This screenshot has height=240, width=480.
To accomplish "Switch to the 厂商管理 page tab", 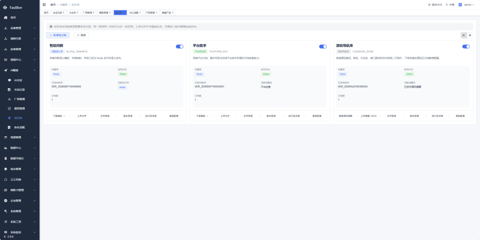I will coord(88,12).
